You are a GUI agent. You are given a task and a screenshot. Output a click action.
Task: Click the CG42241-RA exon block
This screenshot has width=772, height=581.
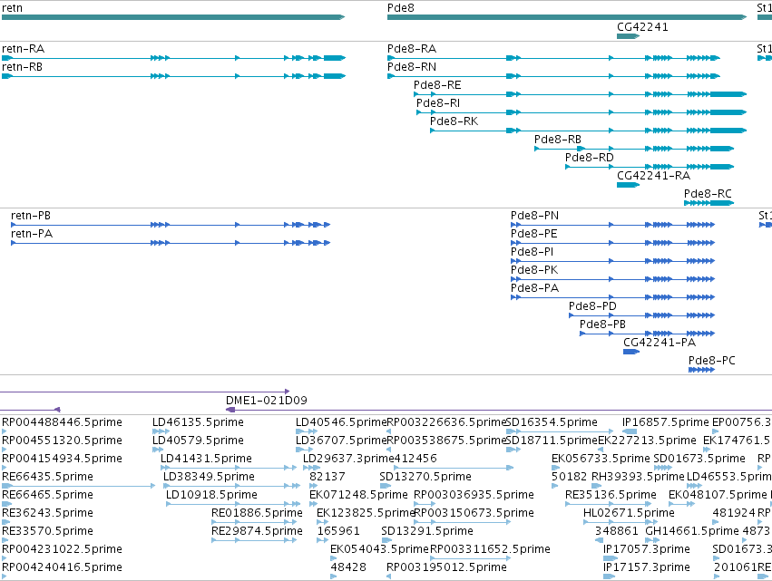point(629,185)
